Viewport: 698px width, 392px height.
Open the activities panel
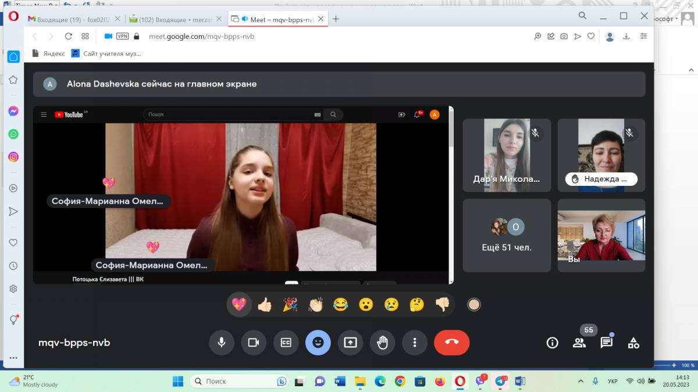tap(633, 343)
